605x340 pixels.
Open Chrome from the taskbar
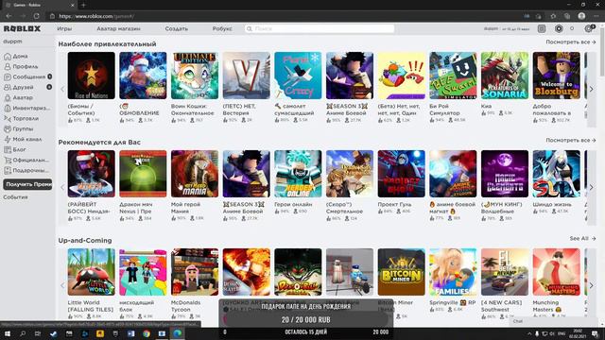pos(147,333)
